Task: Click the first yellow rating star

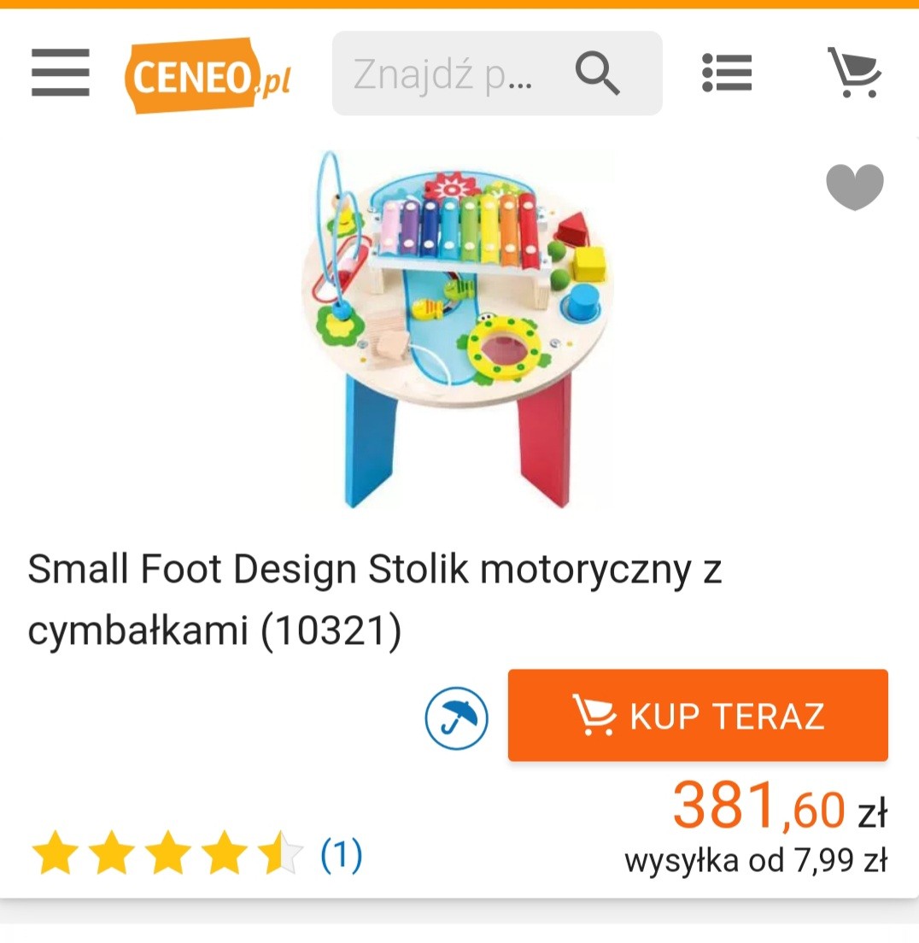Action: click(x=56, y=852)
